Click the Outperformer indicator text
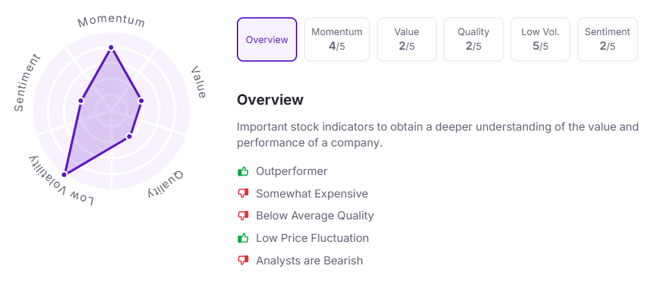 292,172
